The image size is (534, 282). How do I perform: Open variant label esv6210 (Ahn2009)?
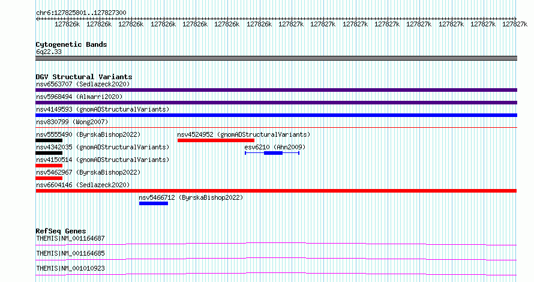click(x=275, y=147)
